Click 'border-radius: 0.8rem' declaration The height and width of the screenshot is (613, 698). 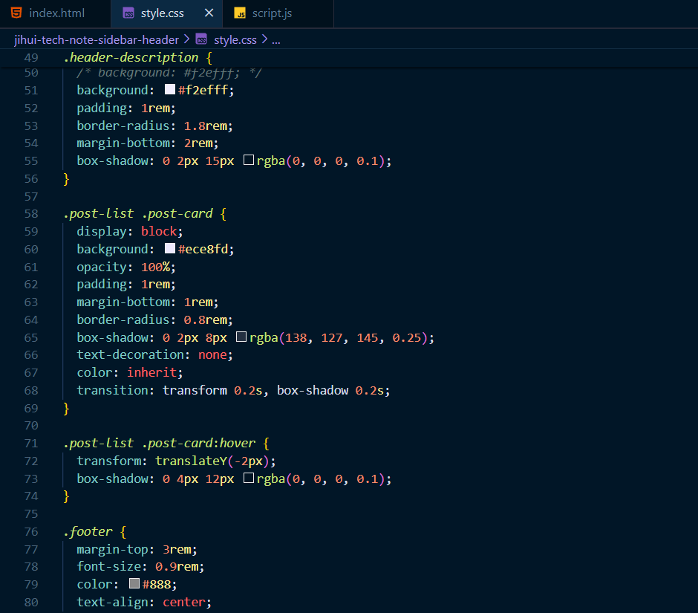(x=154, y=320)
